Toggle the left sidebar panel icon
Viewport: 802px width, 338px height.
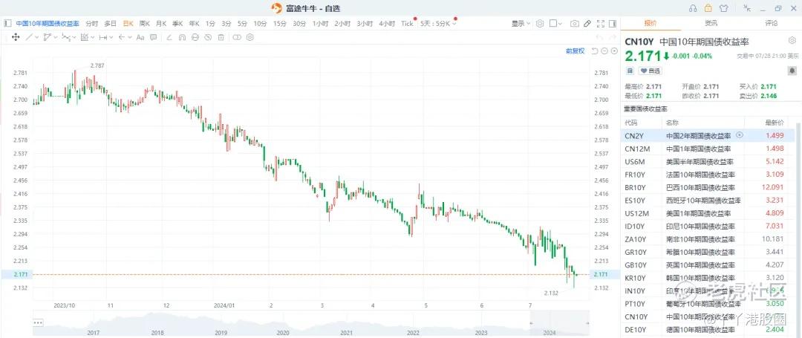tap(7, 24)
